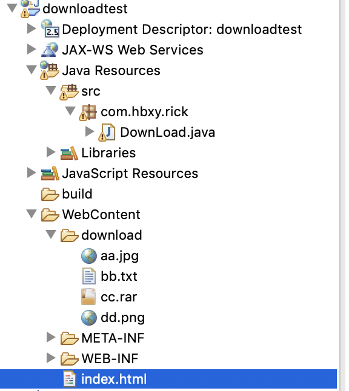This screenshot has width=349, height=391.
Task: Select the WEB-INF folder label
Action: click(110, 358)
